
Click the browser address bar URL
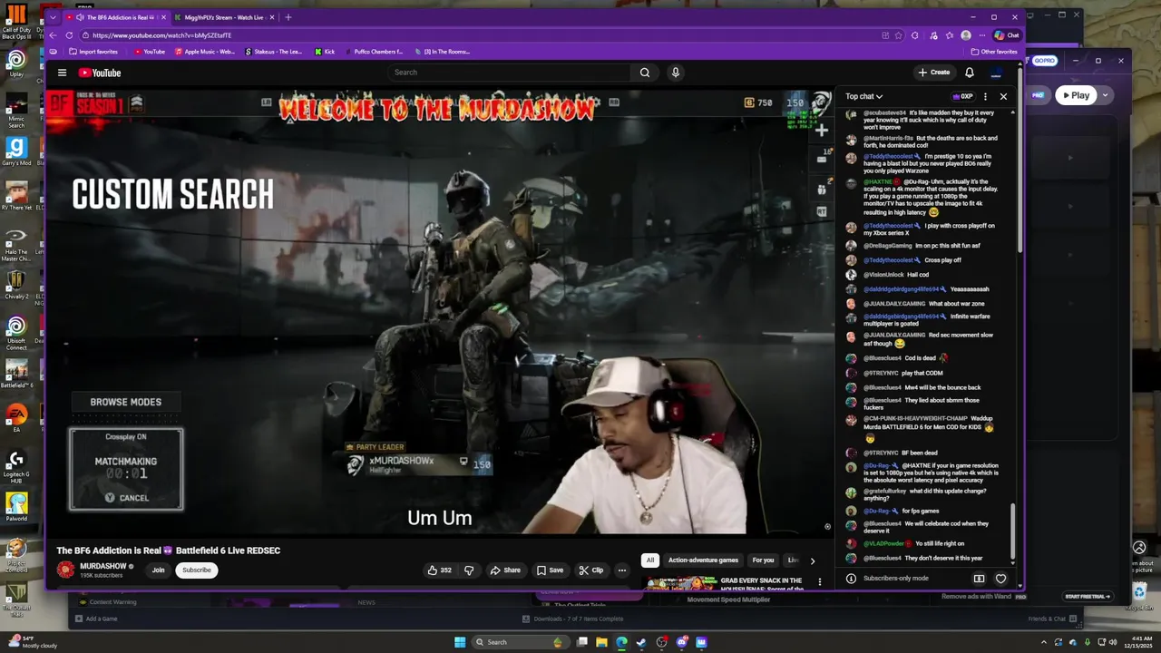click(x=161, y=35)
